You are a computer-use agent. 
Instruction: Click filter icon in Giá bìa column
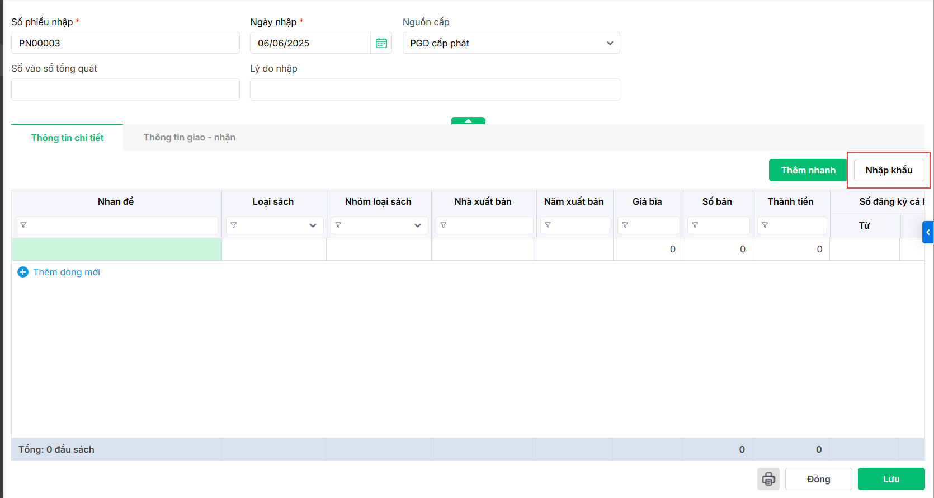625,225
